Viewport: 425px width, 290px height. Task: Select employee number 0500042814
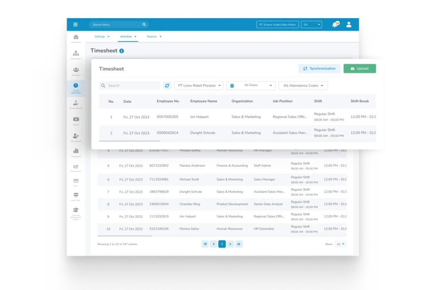pos(168,133)
